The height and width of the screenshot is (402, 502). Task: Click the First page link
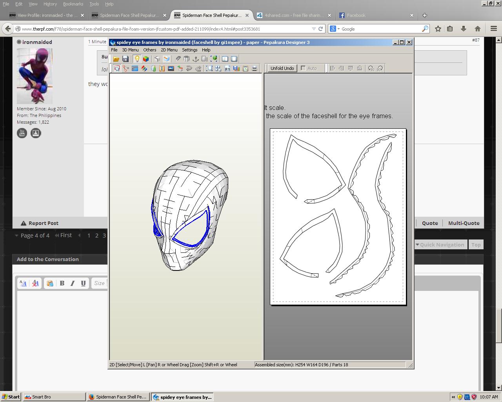click(63, 235)
